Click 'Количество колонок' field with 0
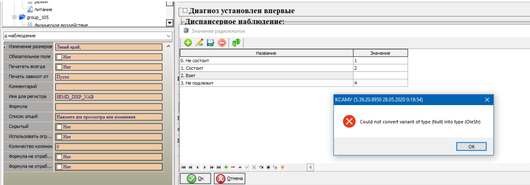The image size is (530, 185). click(x=109, y=147)
